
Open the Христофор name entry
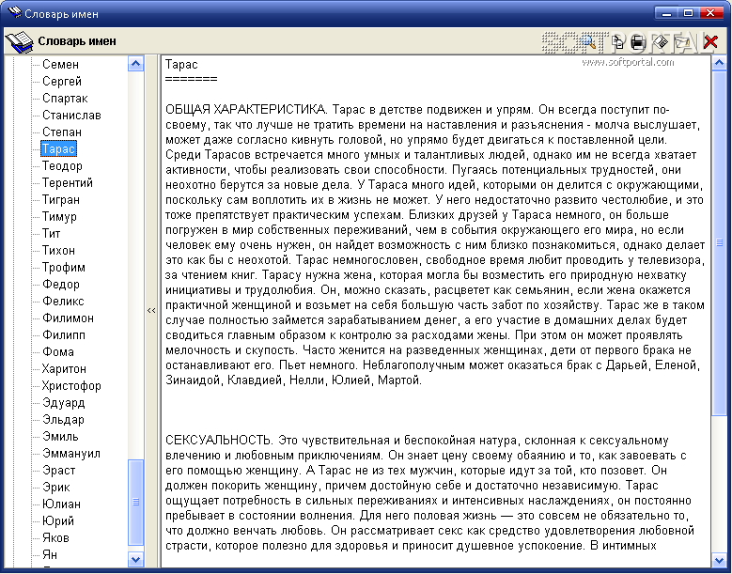(x=71, y=385)
